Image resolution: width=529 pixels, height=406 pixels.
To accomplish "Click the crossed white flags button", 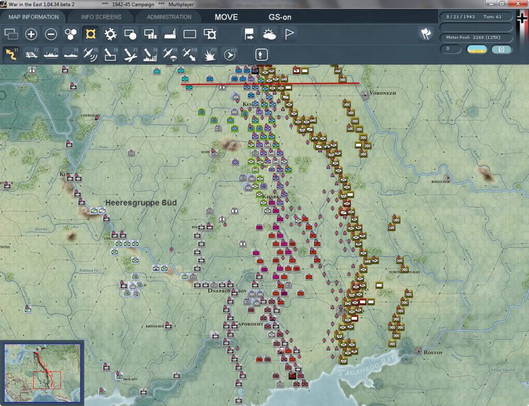I will point(426,34).
